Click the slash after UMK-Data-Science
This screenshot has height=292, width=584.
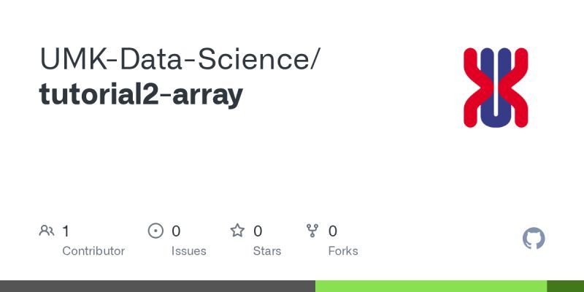click(x=315, y=60)
